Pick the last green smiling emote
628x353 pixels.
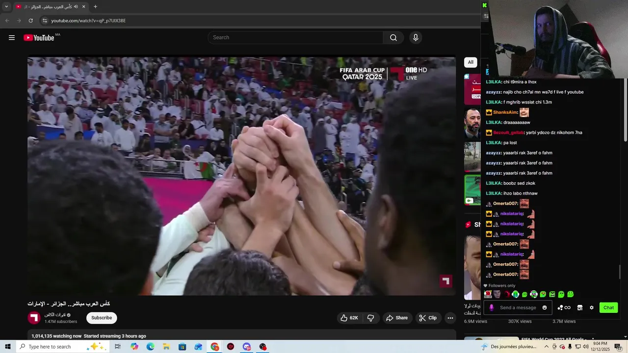(x=571, y=294)
